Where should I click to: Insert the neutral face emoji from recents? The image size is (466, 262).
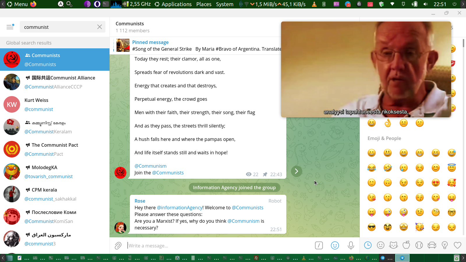click(x=404, y=123)
